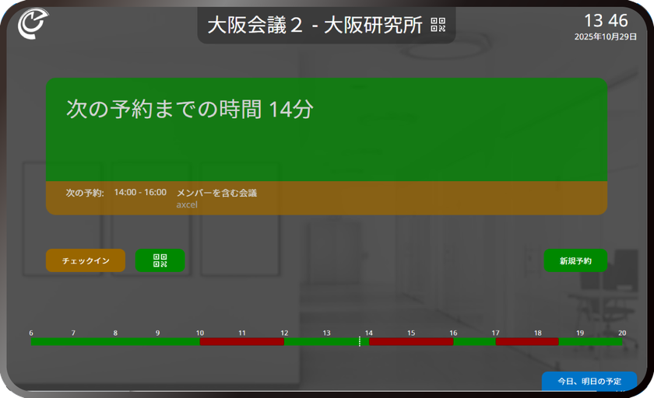Click hour label 20 on the timeline
This screenshot has width=654, height=398.
click(622, 333)
